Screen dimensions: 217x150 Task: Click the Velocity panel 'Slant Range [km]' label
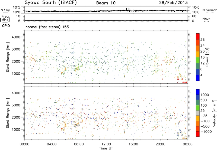(8, 113)
